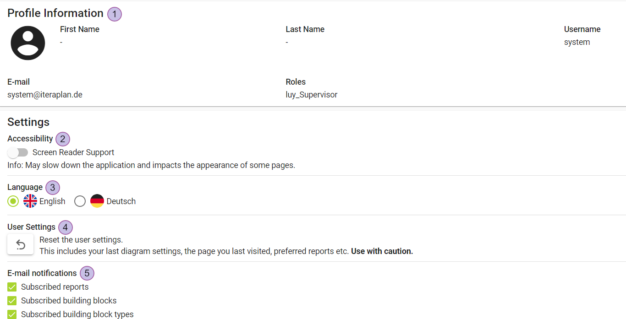Image resolution: width=626 pixels, height=319 pixels.
Task: Click the Settings section heading
Action: 28,122
